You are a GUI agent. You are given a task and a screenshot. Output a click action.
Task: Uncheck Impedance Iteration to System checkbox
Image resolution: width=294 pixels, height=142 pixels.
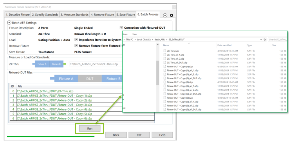pos(76,40)
